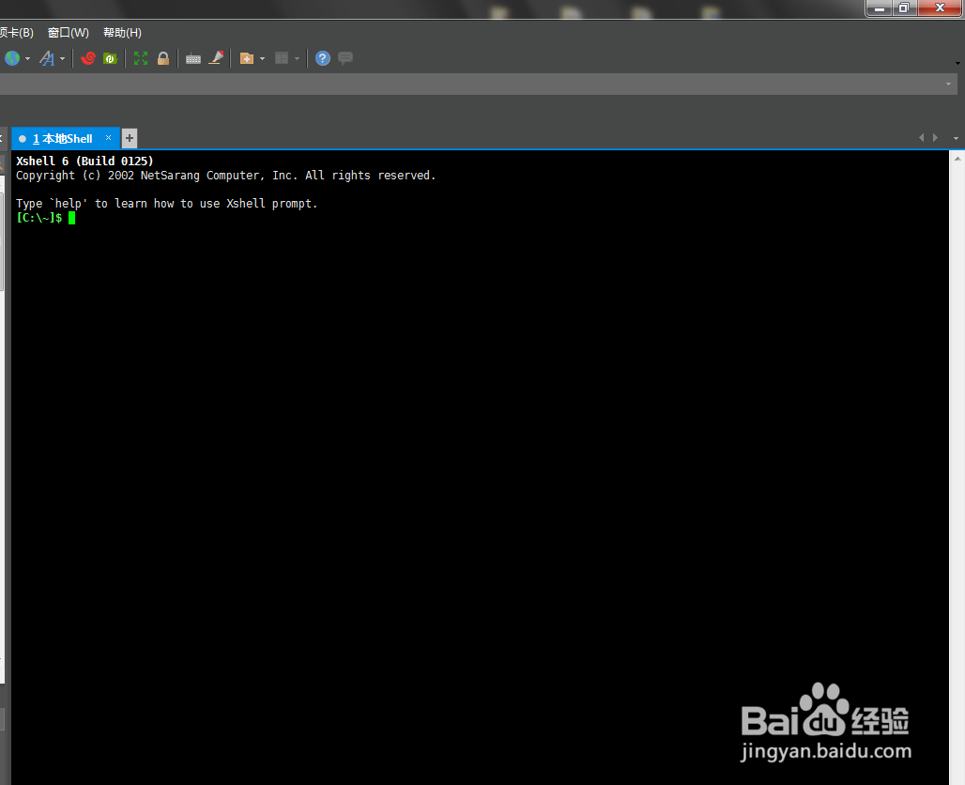
Task: Click the "Type `help'" hint line
Action: [167, 204]
